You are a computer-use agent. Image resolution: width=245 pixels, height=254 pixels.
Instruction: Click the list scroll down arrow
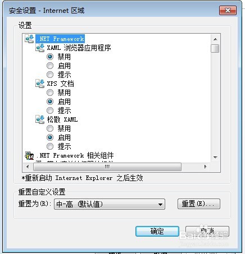215,158
